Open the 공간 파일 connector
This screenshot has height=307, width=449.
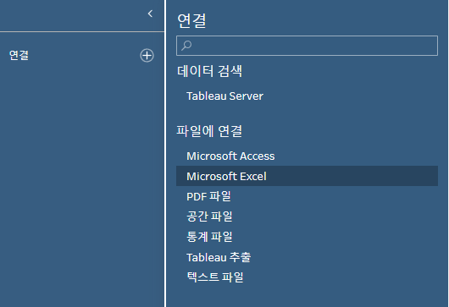[209, 217]
